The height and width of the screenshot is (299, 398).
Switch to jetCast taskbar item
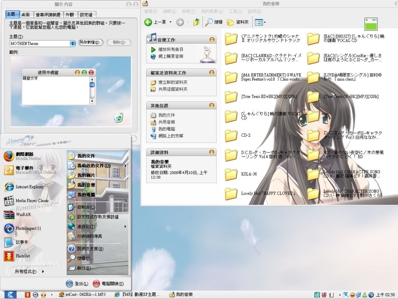tap(82, 294)
